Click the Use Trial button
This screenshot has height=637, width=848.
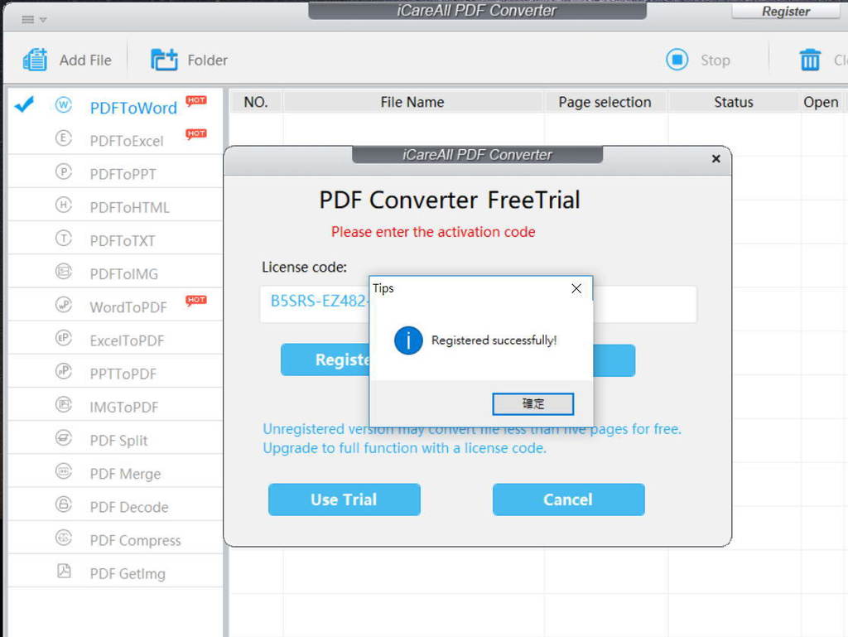click(x=344, y=499)
